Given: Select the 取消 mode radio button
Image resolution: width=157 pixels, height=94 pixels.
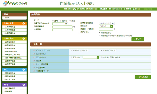Looking at the screenshot, I should tap(70, 21).
